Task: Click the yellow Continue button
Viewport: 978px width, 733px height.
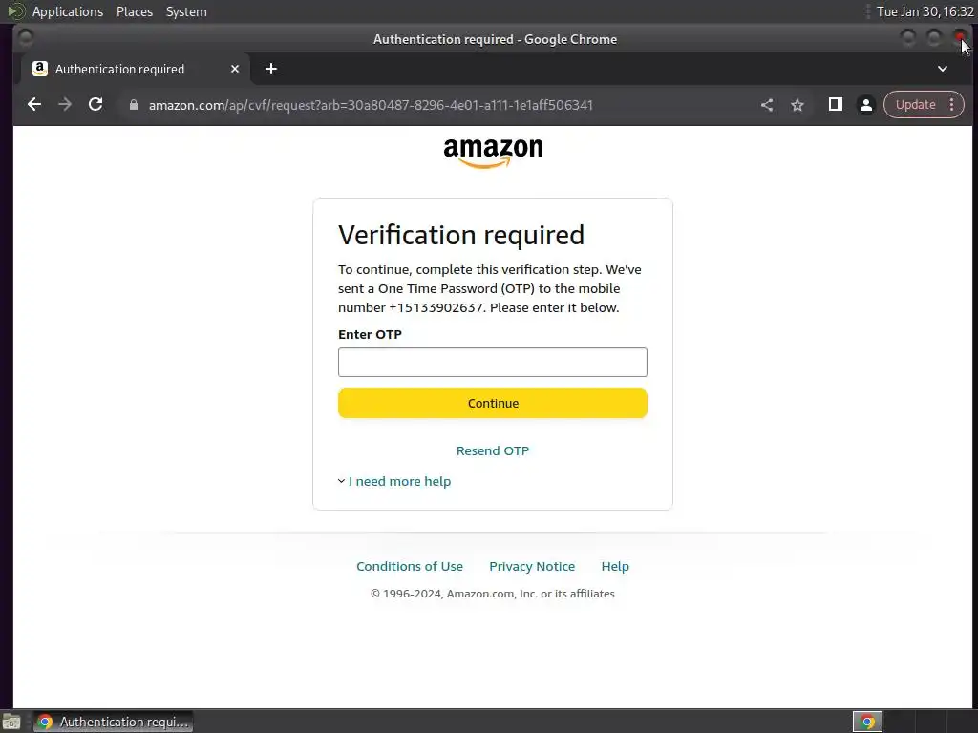Action: coord(493,404)
